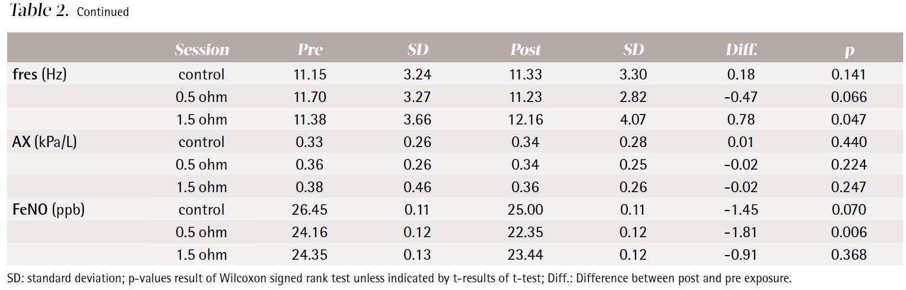The height and width of the screenshot is (290, 906).
Task: Select the FeNO (ppb) row label
Action: click(x=49, y=210)
